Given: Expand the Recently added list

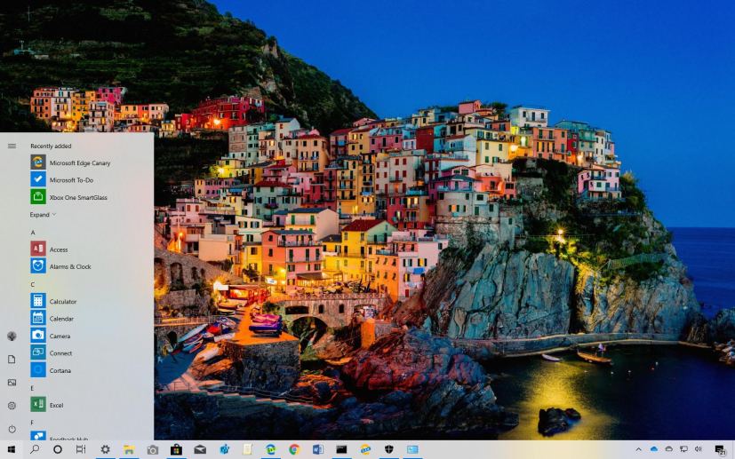Looking at the screenshot, I should click(x=43, y=215).
